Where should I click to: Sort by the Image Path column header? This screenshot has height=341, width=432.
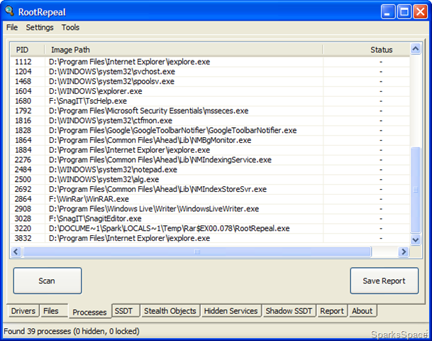pos(184,50)
